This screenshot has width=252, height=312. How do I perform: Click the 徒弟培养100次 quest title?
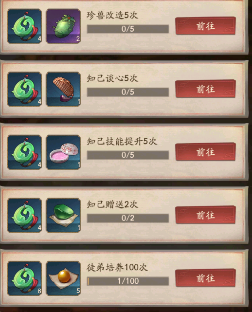[x=117, y=267]
